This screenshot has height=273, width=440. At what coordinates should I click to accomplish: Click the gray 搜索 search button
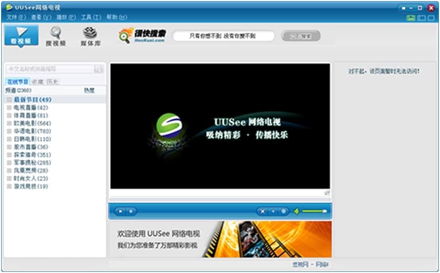pyautogui.click(x=301, y=36)
